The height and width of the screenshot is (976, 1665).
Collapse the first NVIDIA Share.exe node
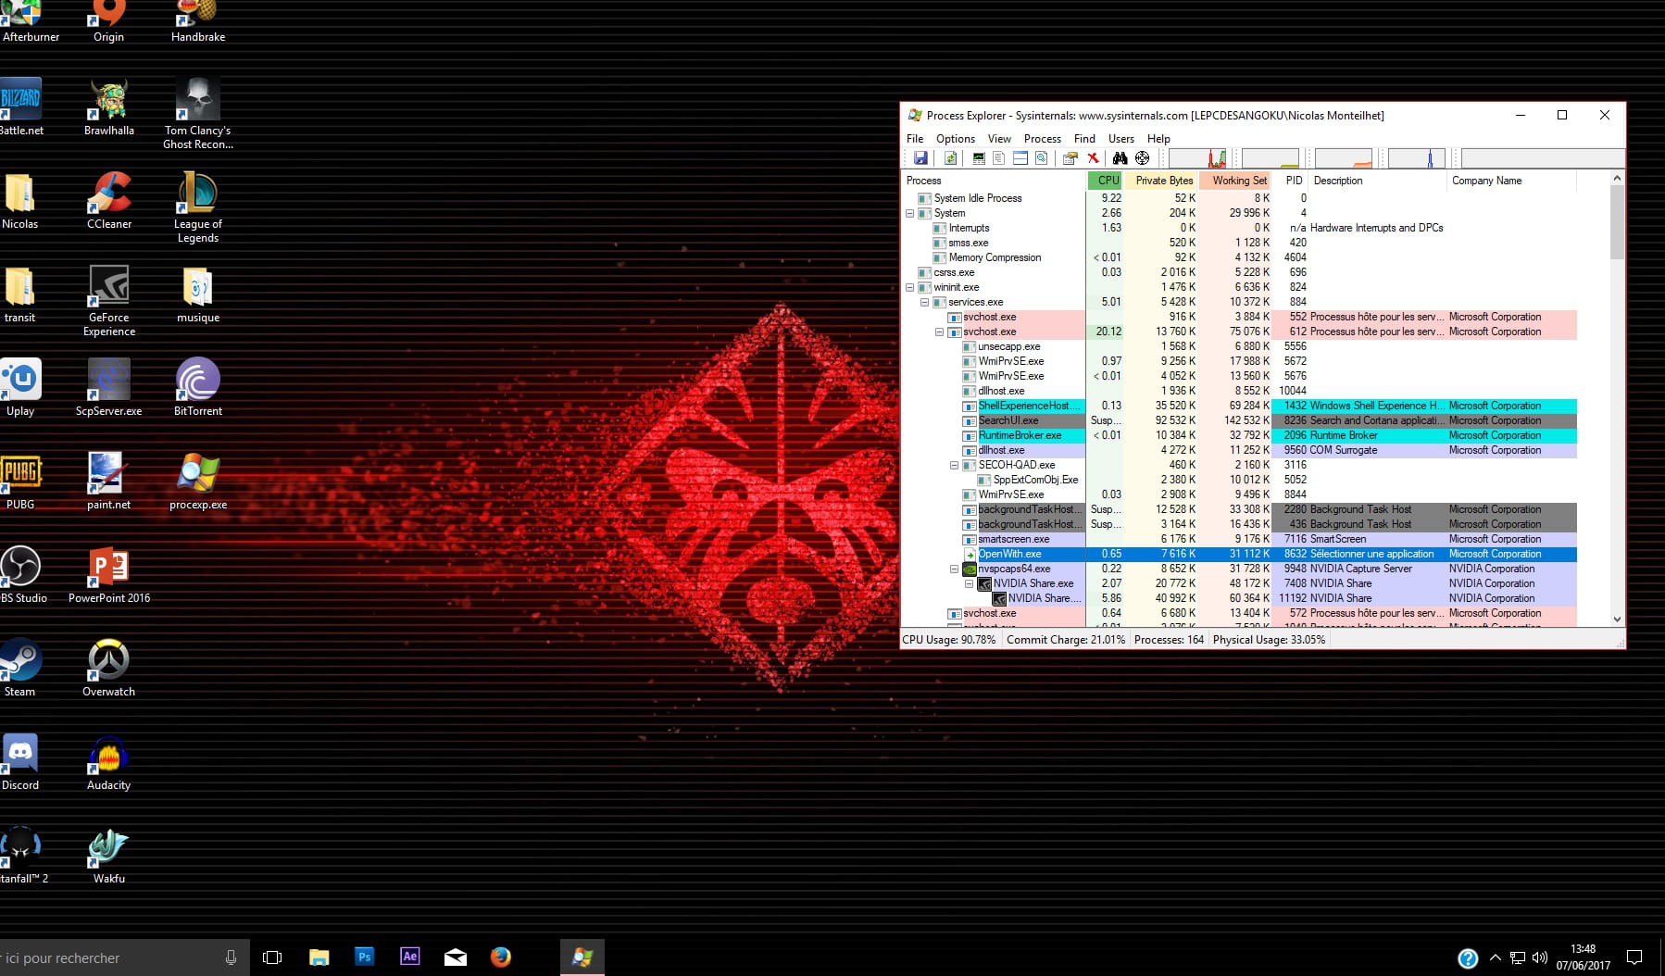(x=969, y=583)
